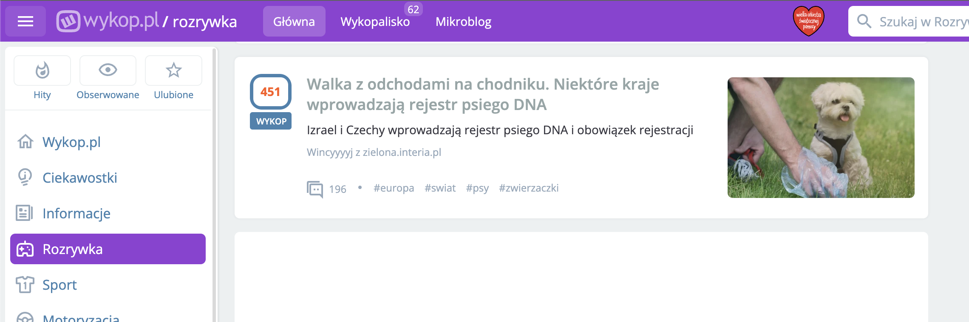Open the Hity flame icon
969x322 pixels.
tap(42, 71)
